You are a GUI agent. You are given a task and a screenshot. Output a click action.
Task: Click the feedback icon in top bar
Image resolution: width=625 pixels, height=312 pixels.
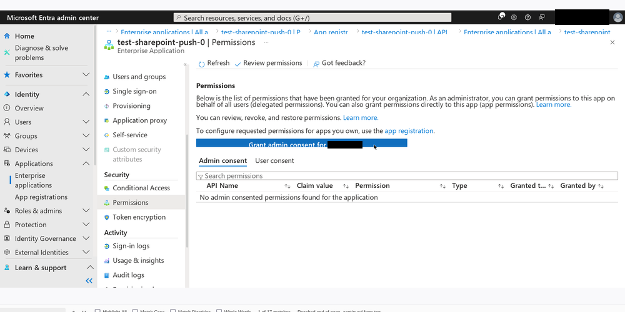click(x=542, y=17)
